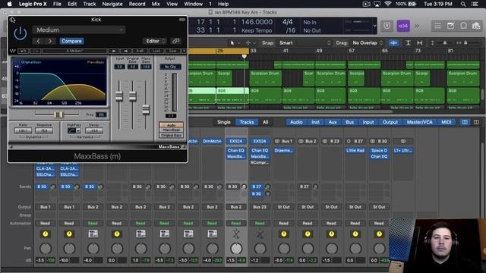
Task: Click the Waves redo button
Action: tap(36, 51)
